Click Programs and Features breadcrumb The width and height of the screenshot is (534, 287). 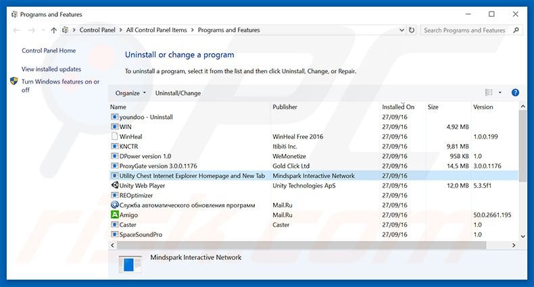click(x=229, y=30)
